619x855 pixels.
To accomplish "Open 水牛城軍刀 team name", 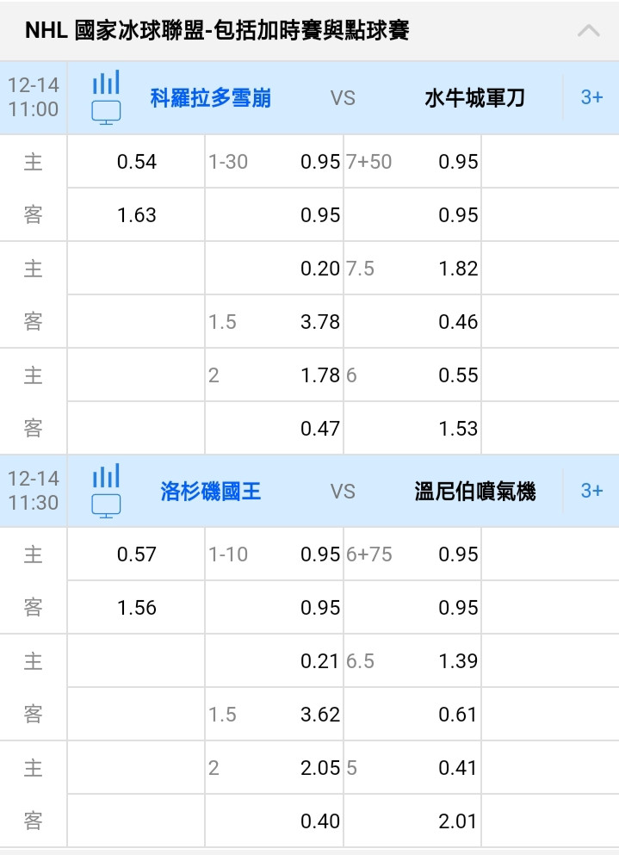I will [x=474, y=98].
